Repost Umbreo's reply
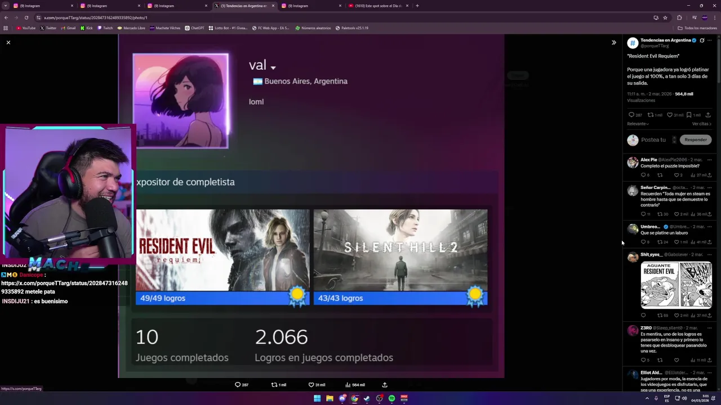The image size is (721, 405). pos(660,242)
